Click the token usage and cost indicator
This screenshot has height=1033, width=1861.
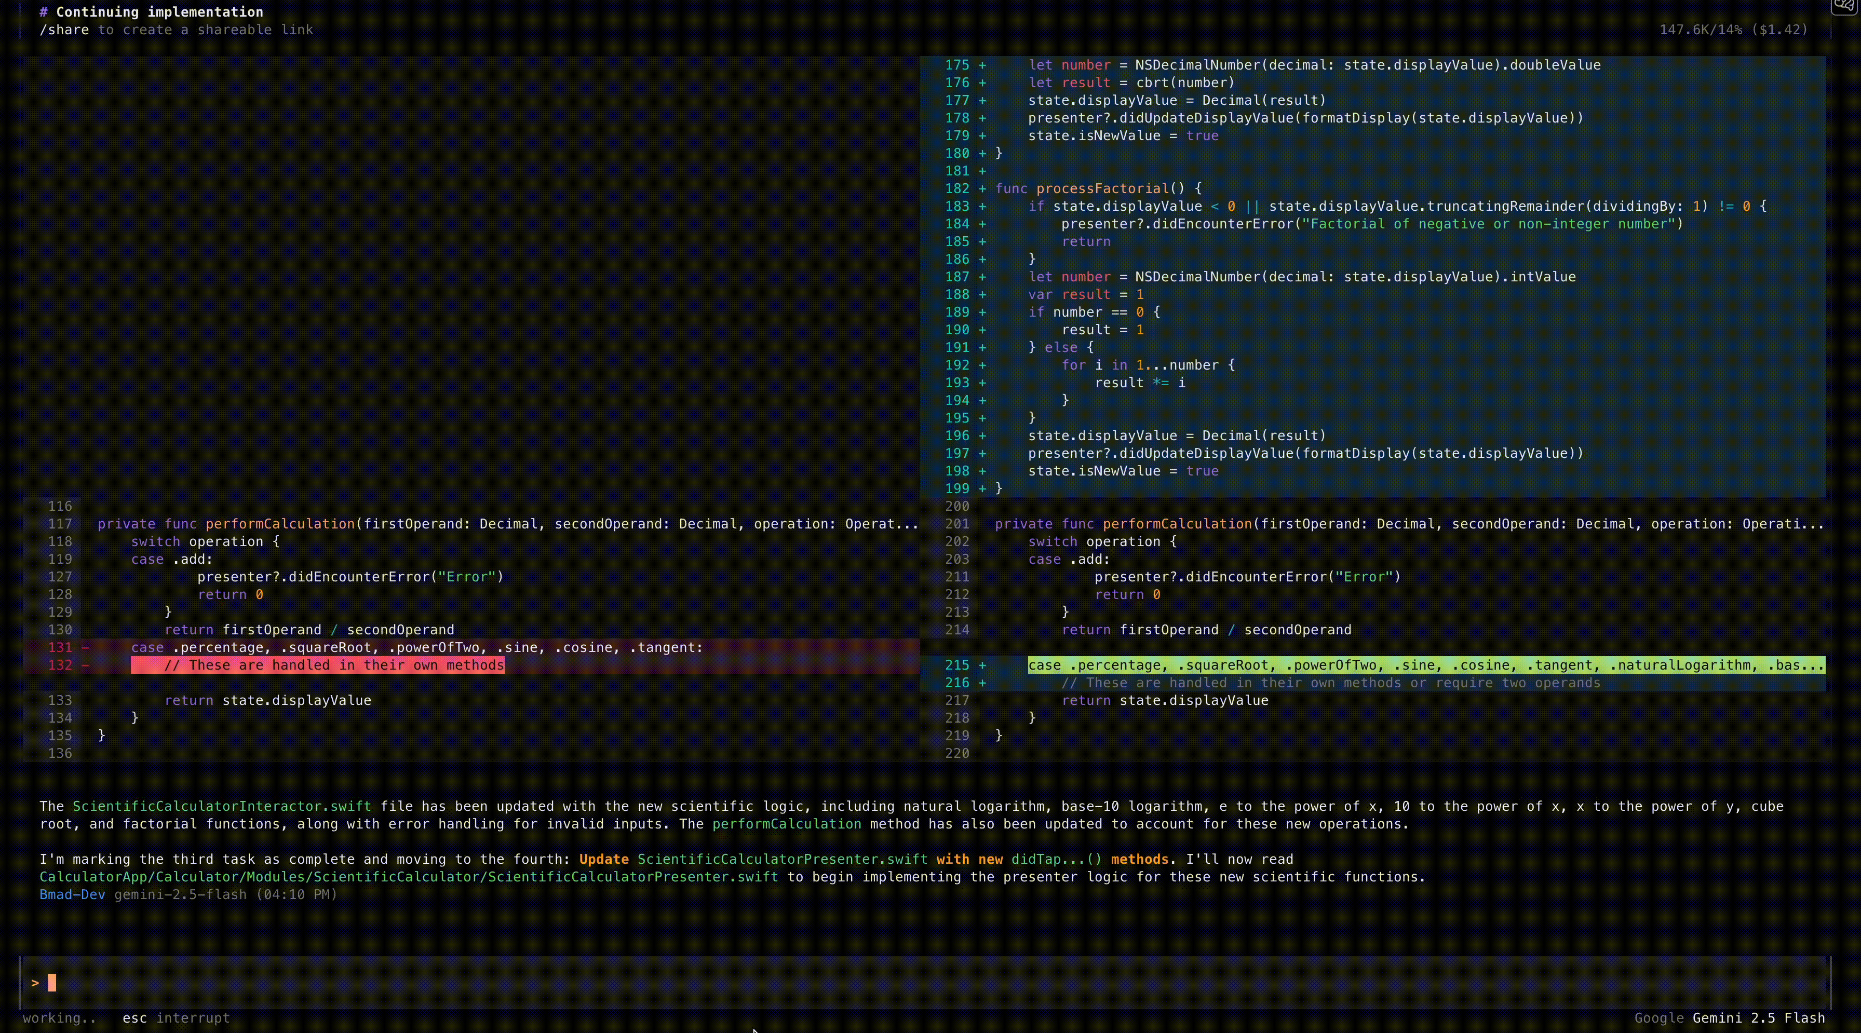(1732, 30)
